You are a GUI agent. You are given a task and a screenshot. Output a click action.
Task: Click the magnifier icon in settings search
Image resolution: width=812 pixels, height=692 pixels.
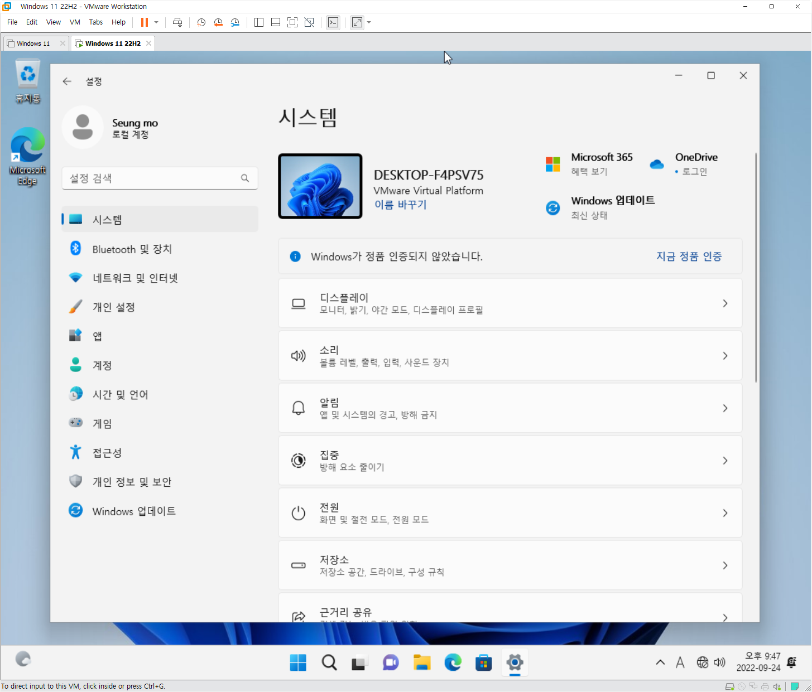pyautogui.click(x=245, y=178)
